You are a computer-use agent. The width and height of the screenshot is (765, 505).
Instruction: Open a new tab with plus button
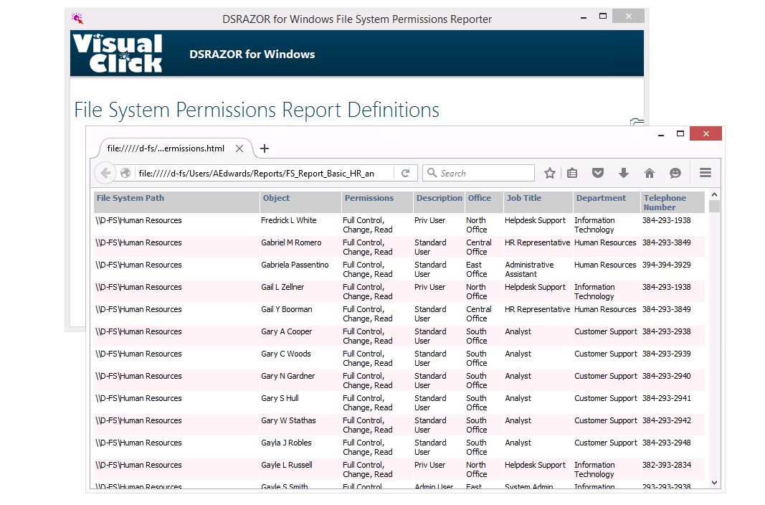[265, 148]
